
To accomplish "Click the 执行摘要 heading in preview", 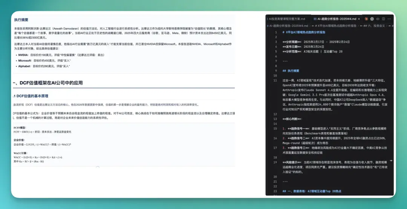I will point(21,20).
